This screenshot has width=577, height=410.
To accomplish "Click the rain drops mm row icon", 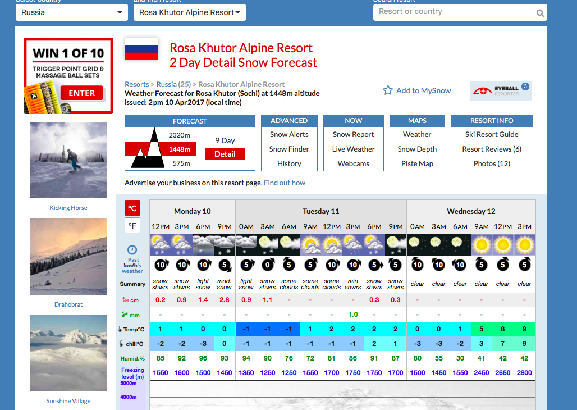I will pyautogui.click(x=125, y=315).
